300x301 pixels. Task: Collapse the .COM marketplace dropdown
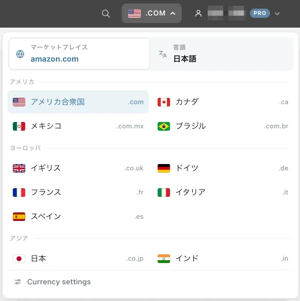152,13
